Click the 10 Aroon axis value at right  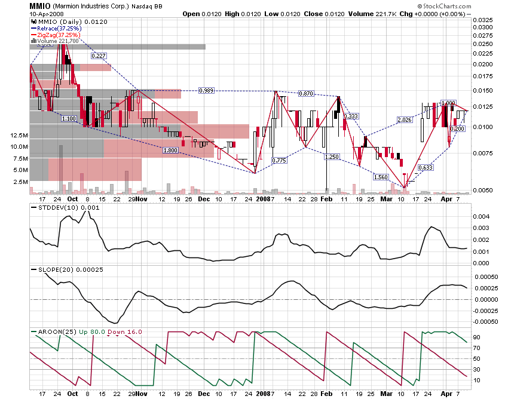click(476, 380)
